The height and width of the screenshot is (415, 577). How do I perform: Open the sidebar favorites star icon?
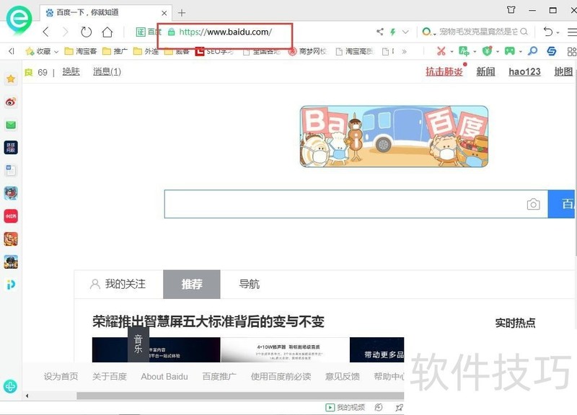[x=11, y=79]
